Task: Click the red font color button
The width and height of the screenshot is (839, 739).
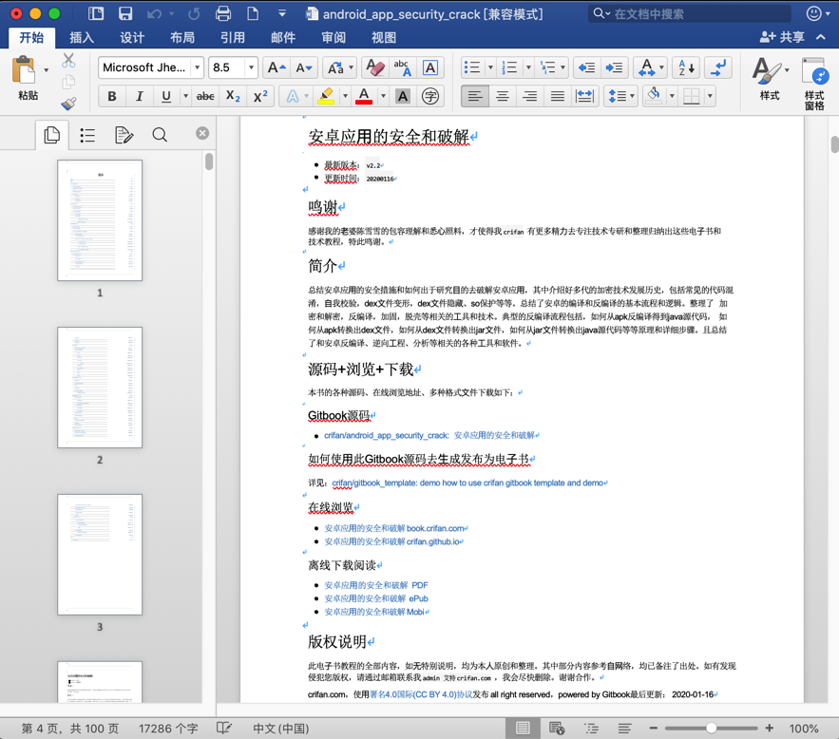Action: (x=364, y=96)
